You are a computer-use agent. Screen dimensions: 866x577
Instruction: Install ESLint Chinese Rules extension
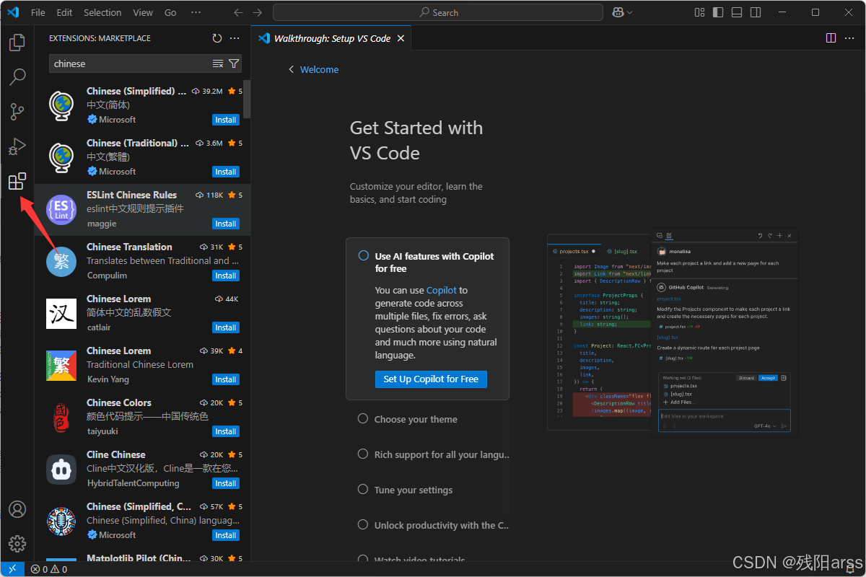226,224
